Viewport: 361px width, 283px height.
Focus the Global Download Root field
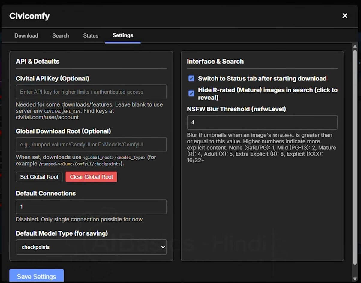(91, 145)
